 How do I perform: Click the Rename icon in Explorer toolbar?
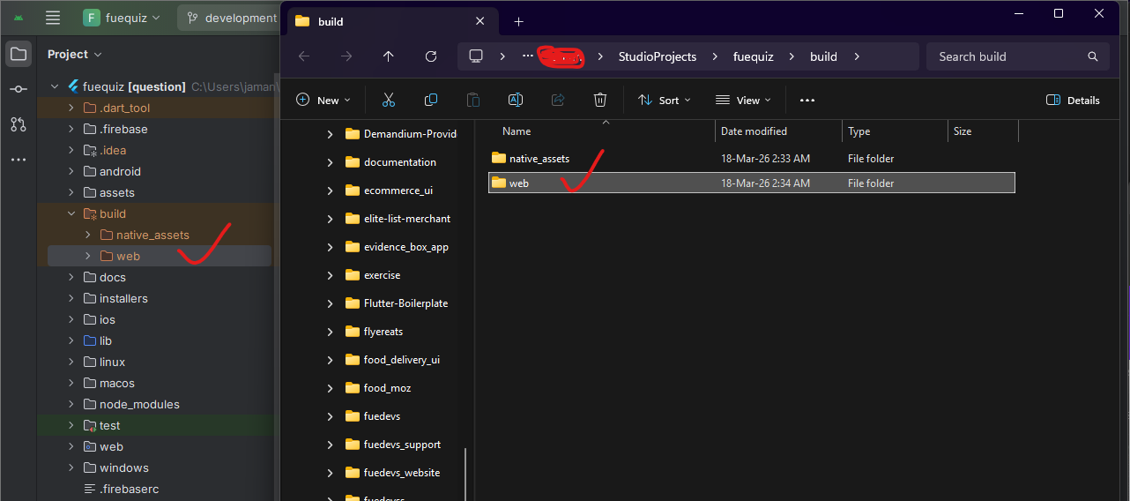pyautogui.click(x=516, y=100)
